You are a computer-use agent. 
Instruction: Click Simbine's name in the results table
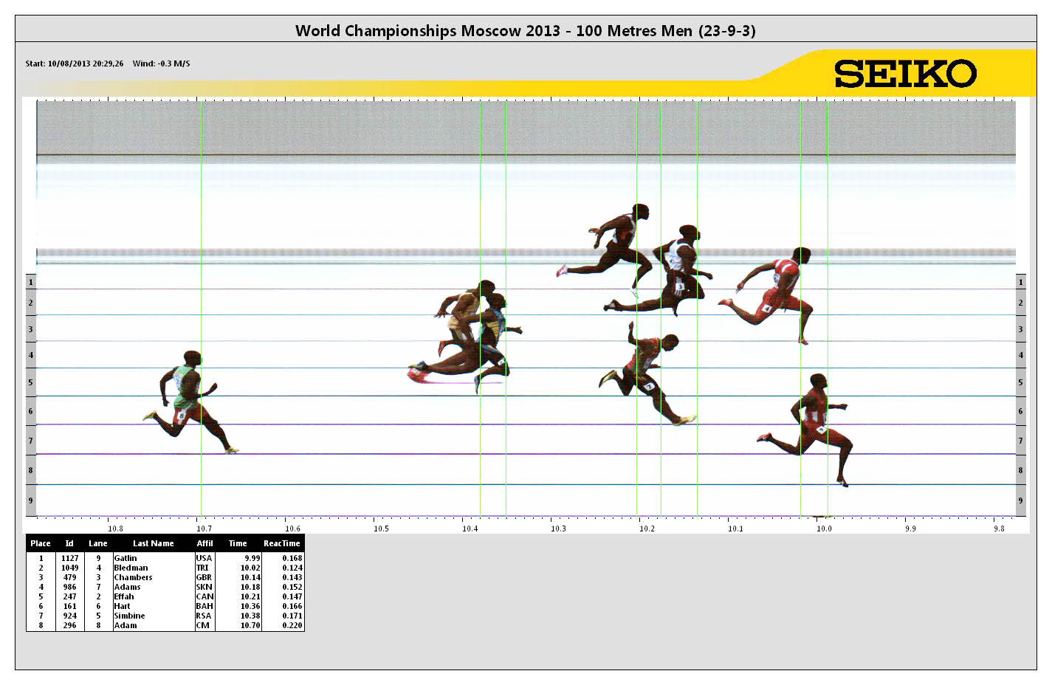(129, 616)
